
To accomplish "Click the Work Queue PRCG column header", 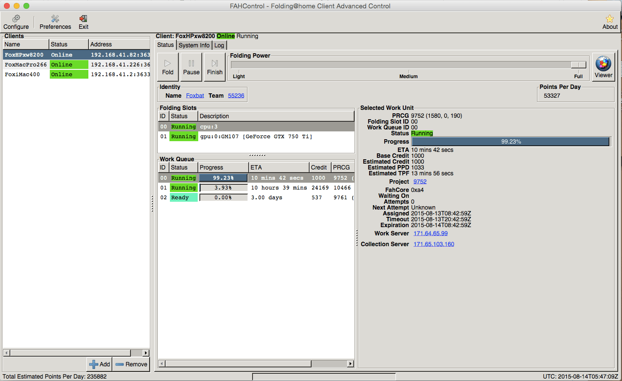I will tap(343, 168).
